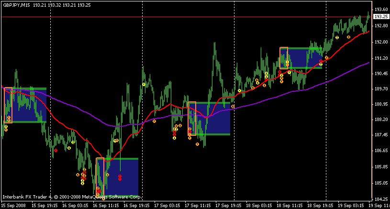Click the yellow 6 marker near the 186.65 level

(x=69, y=148)
